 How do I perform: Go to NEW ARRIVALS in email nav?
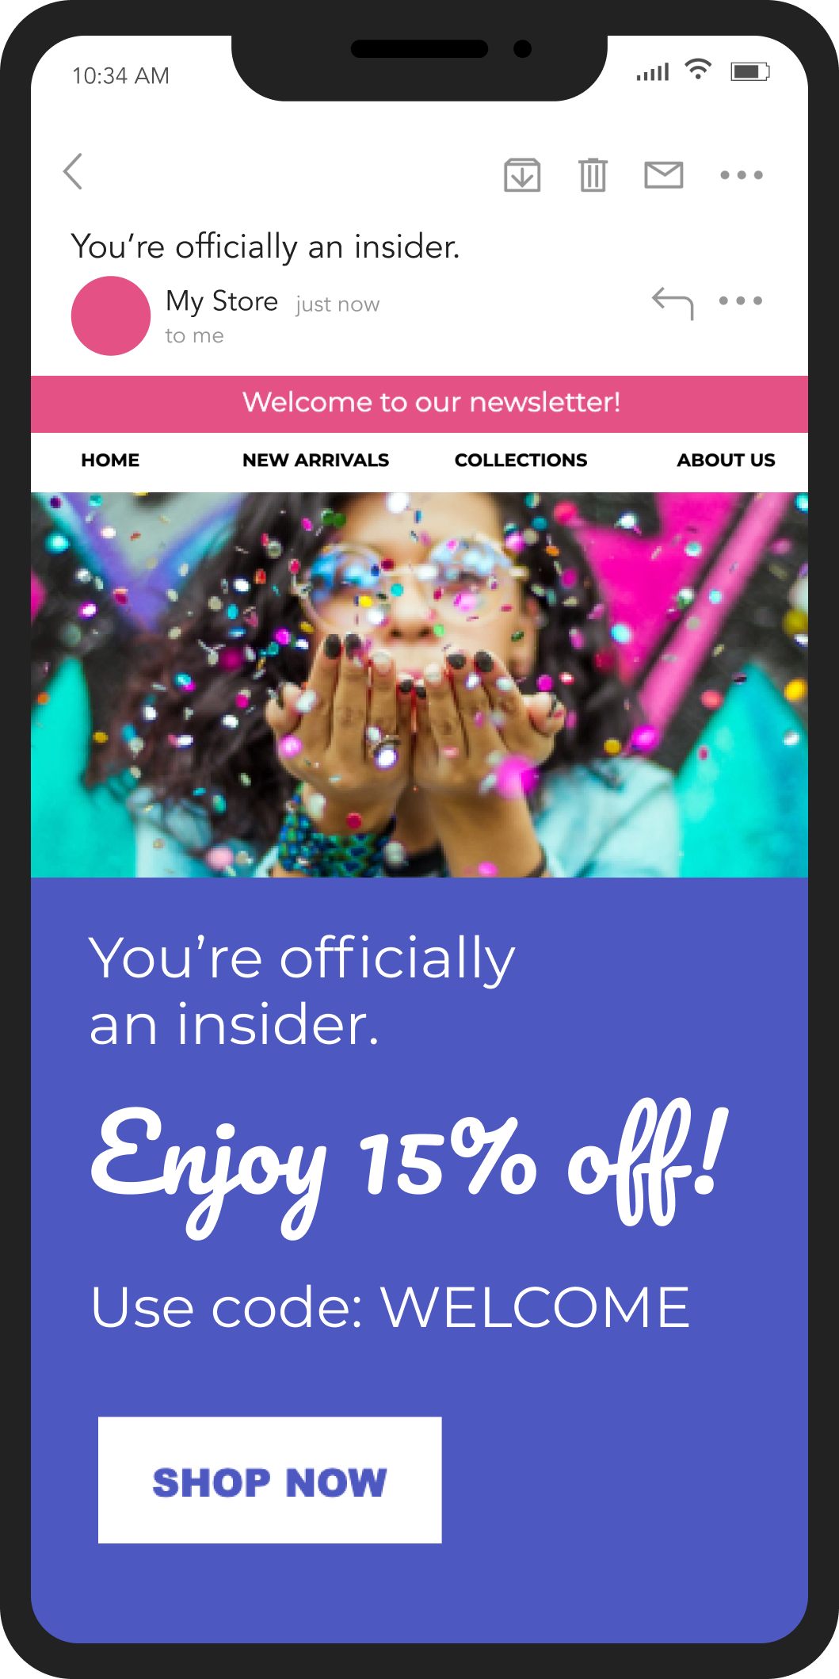tap(315, 460)
